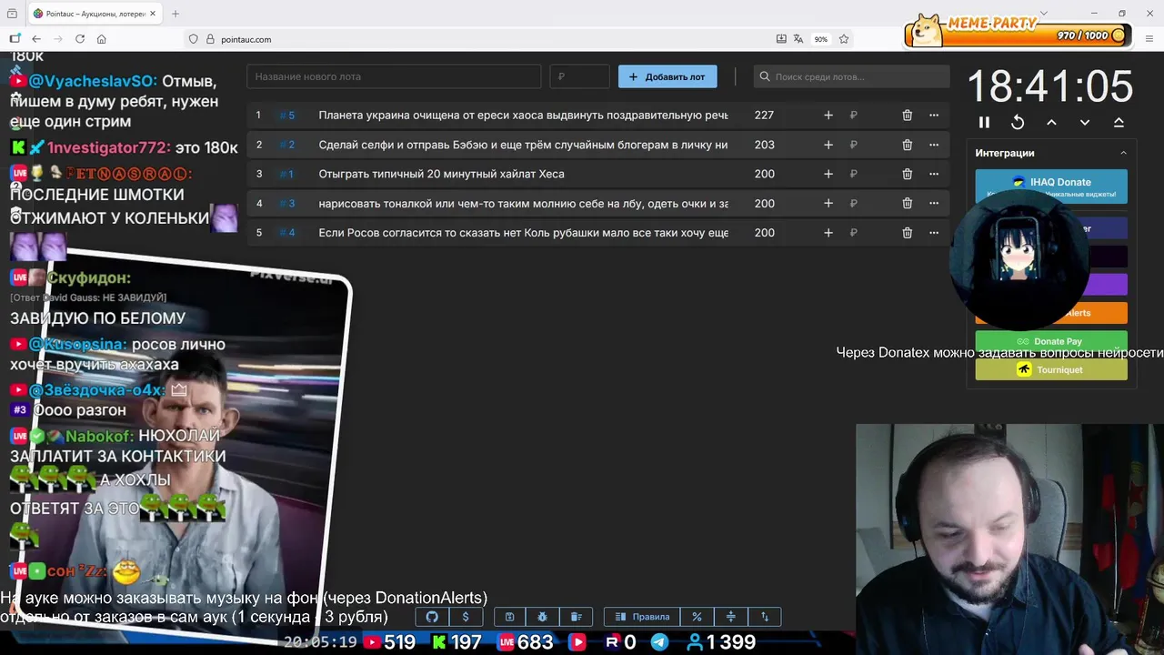Focus the new lot ruble amount field
The width and height of the screenshot is (1164, 655).
[580, 76]
